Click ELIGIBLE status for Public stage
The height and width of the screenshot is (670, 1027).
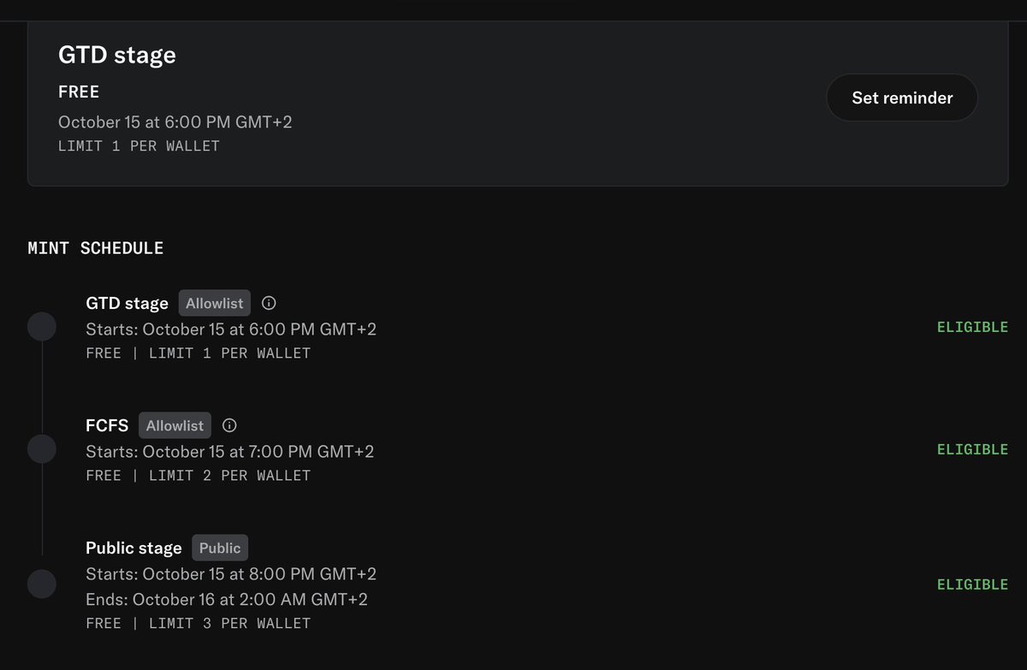coord(972,584)
